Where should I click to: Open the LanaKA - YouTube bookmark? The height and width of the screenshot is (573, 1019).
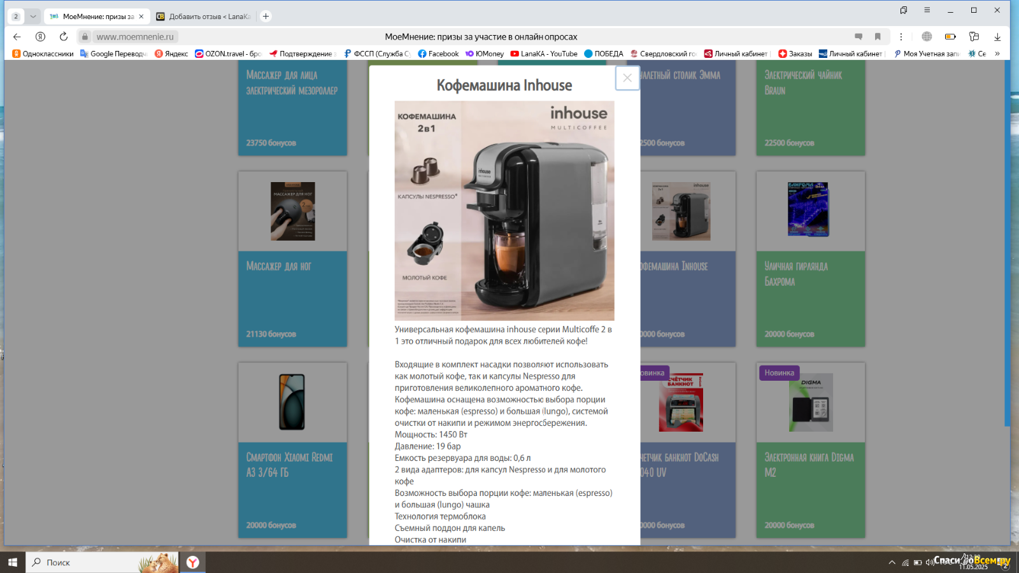coord(544,53)
